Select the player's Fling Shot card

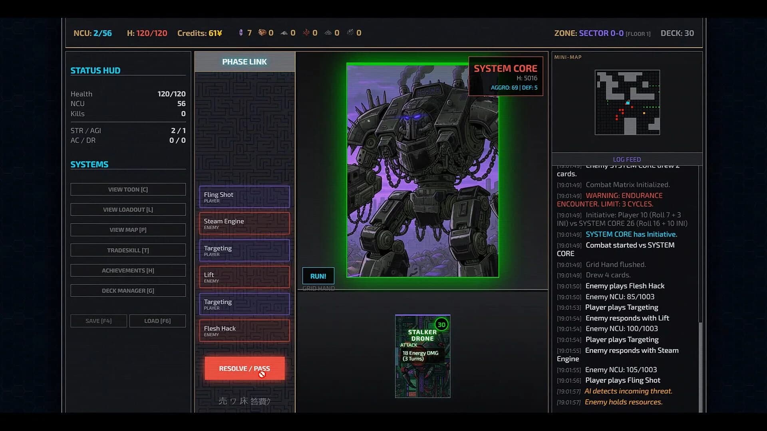click(244, 197)
